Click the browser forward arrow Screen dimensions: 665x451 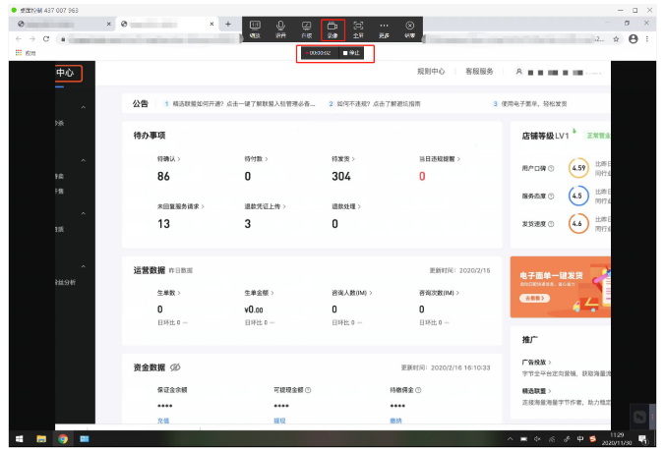pyautogui.click(x=32, y=39)
